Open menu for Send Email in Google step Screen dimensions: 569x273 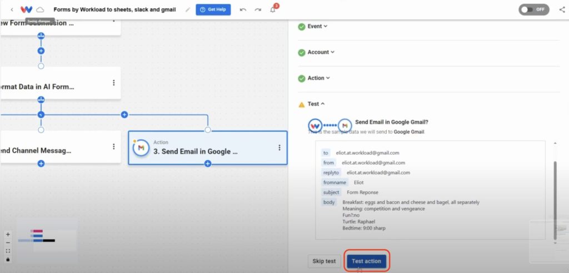279,148
